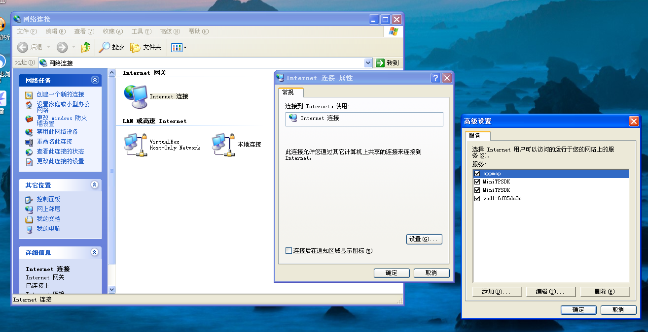Click the sidebar scrollbar down arrow
The image size is (648, 332).
pos(111,290)
